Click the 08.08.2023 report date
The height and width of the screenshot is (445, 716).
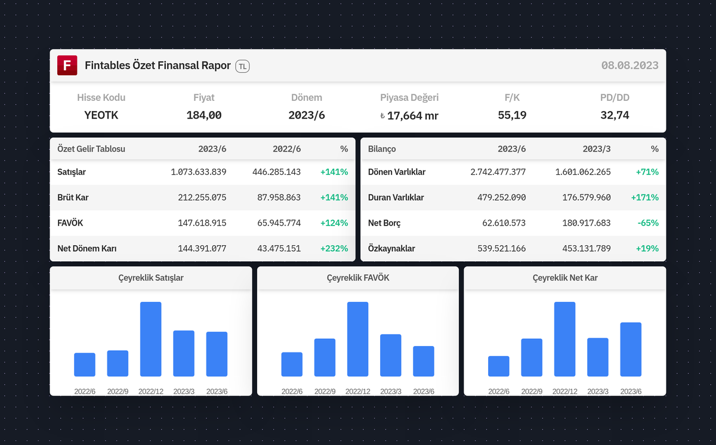(x=630, y=66)
